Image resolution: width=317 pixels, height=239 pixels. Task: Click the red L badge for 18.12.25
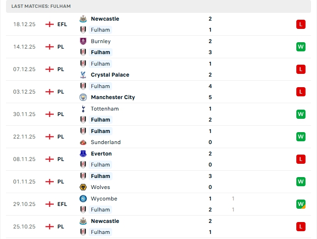point(301,24)
